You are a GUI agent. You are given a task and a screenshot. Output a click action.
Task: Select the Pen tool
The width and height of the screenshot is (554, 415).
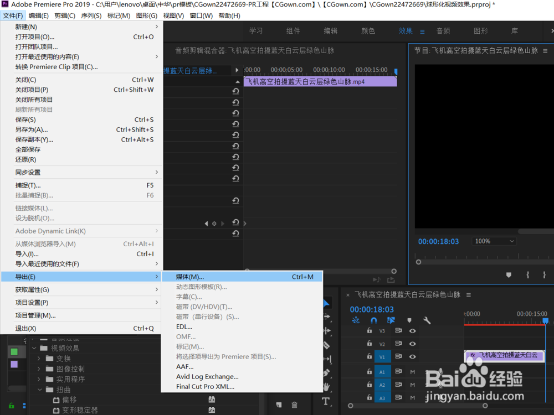326,373
